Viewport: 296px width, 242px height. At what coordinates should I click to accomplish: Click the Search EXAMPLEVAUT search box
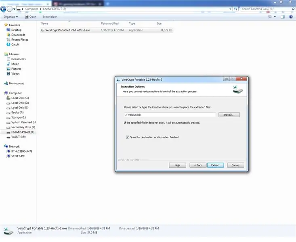(x=266, y=9)
